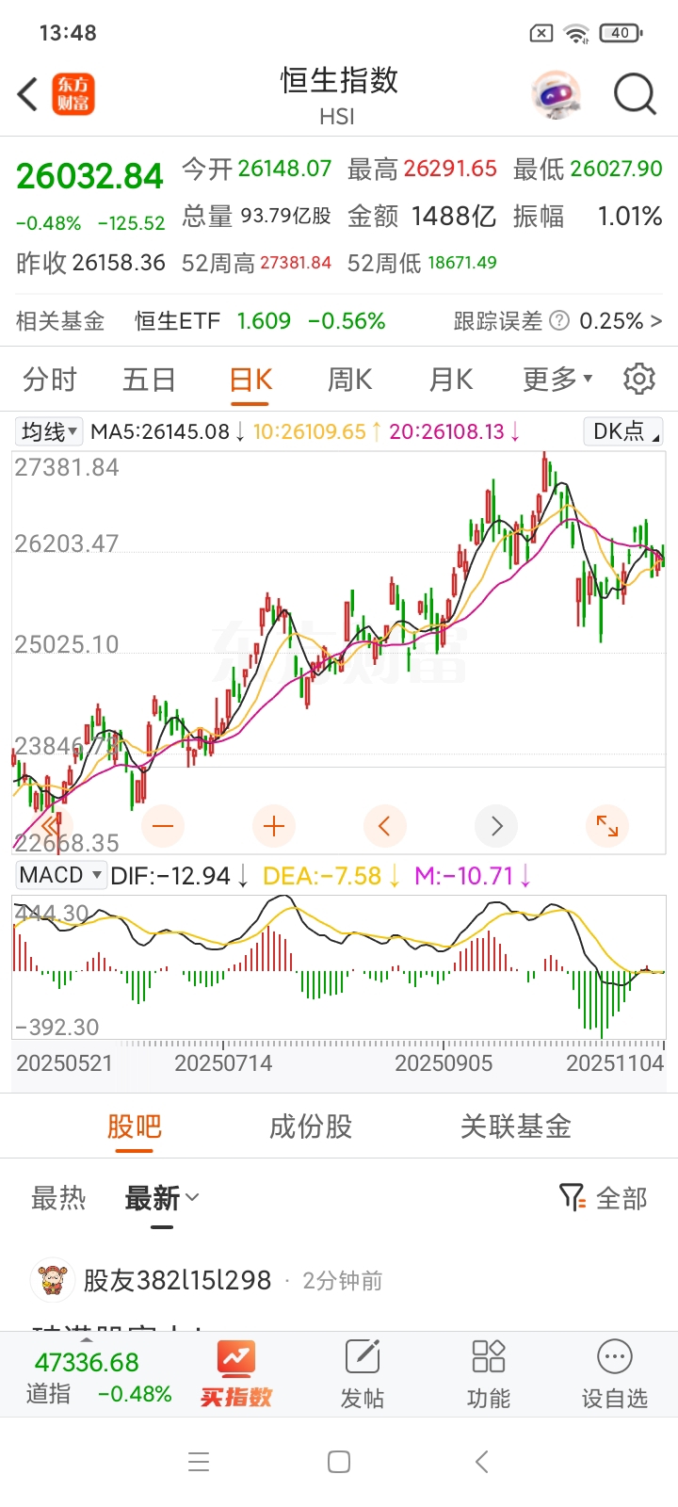Screen dimensions: 678x1507
Task: Tap Android recent apps menu button
Action: [199, 1462]
